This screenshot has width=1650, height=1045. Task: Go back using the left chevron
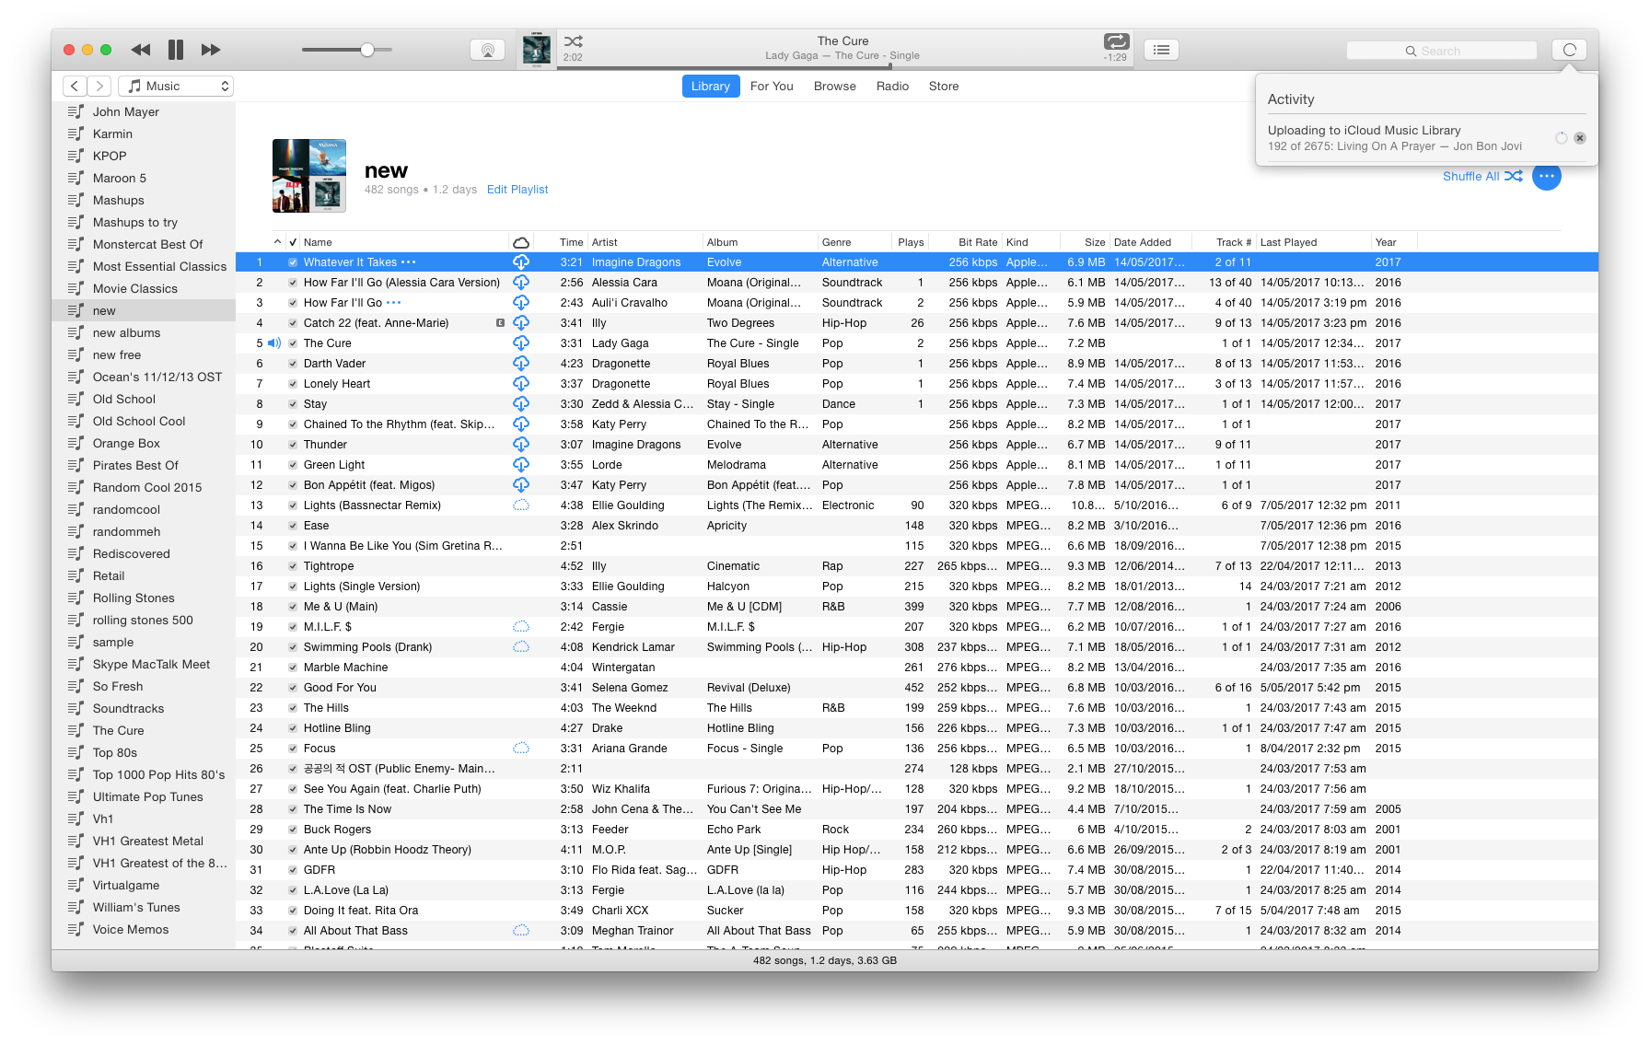(x=75, y=86)
